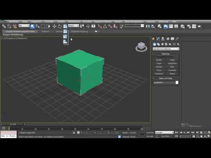This screenshot has height=158, width=211.
Task: Open the Bearbeiten menu
Action: click(x=14, y=22)
